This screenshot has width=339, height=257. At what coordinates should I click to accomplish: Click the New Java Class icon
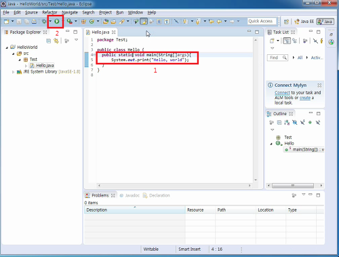(92, 22)
